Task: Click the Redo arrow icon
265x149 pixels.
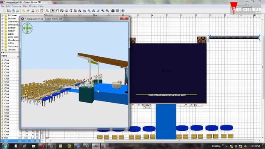Action: pos(28,11)
